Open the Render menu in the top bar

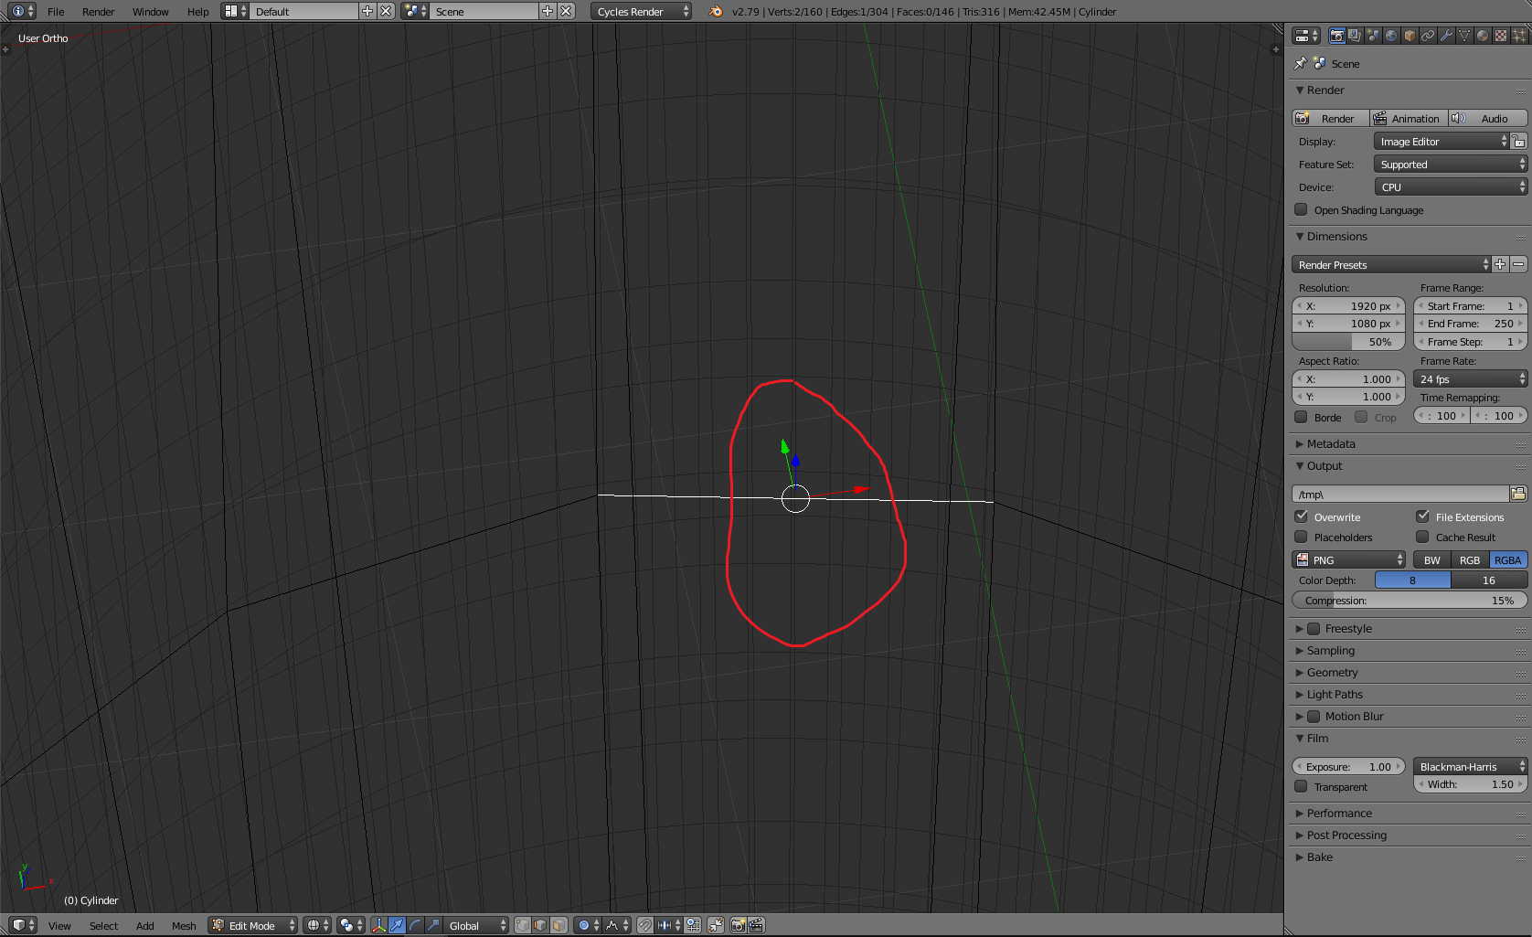98,12
